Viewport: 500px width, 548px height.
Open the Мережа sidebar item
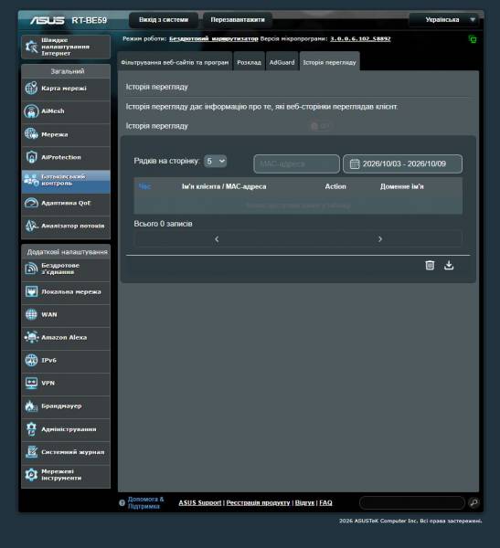tap(66, 134)
